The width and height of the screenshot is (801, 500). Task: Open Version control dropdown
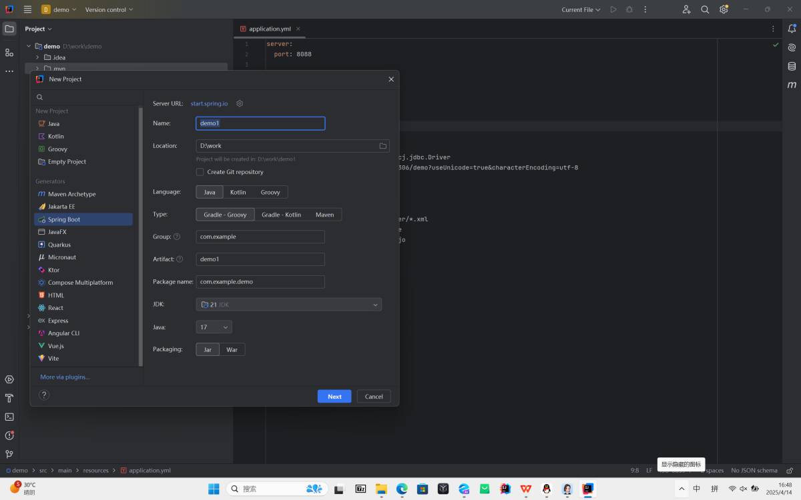click(x=109, y=9)
